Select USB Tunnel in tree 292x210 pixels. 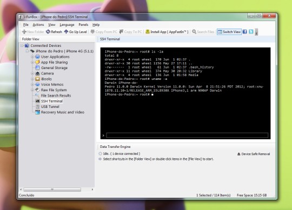point(50,107)
